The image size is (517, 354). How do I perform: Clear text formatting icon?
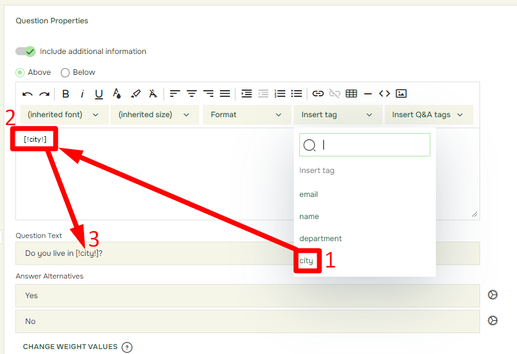click(x=152, y=94)
